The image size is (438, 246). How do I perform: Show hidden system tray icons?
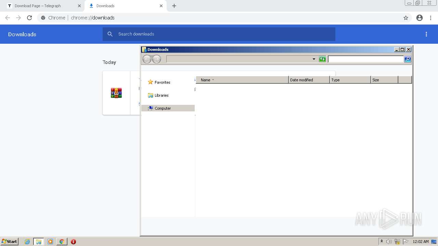(382, 242)
